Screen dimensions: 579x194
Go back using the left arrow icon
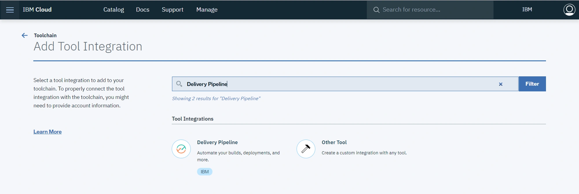pyautogui.click(x=25, y=35)
